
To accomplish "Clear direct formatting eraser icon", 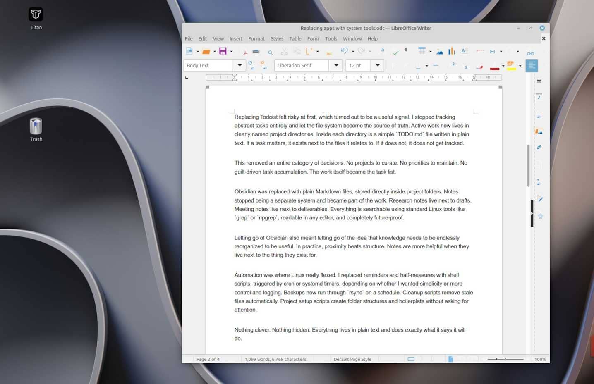I will pyautogui.click(x=479, y=66).
